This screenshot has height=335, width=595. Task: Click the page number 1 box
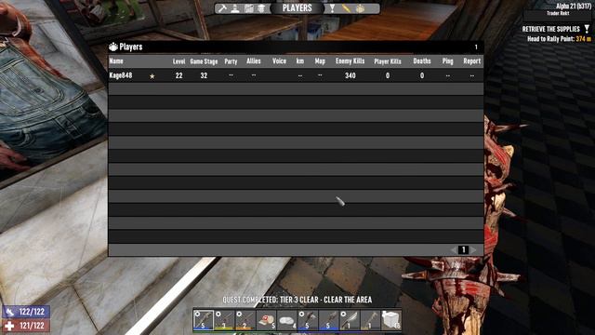coord(463,249)
